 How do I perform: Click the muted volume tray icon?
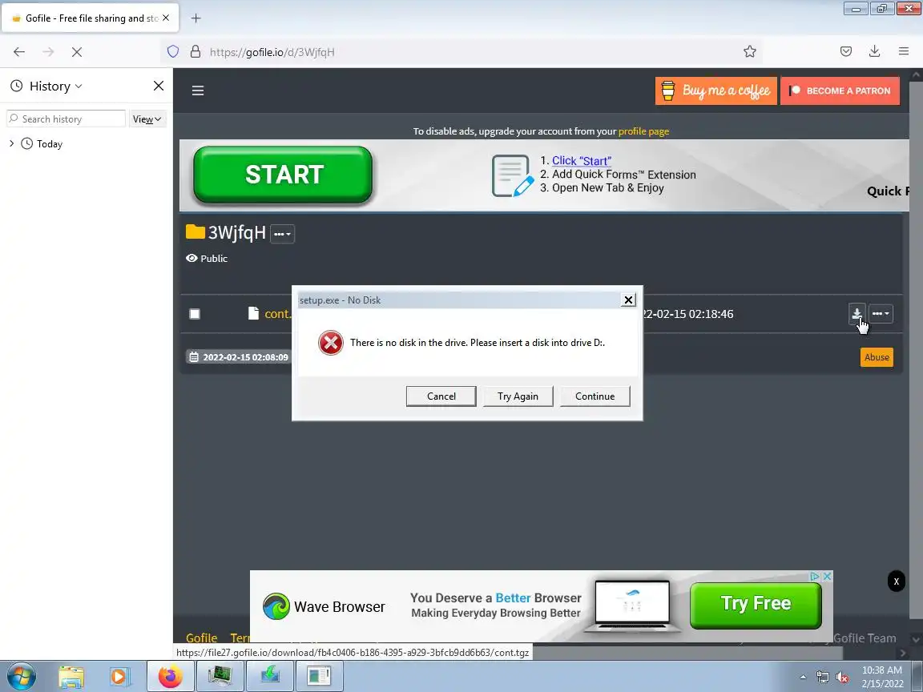point(842,678)
